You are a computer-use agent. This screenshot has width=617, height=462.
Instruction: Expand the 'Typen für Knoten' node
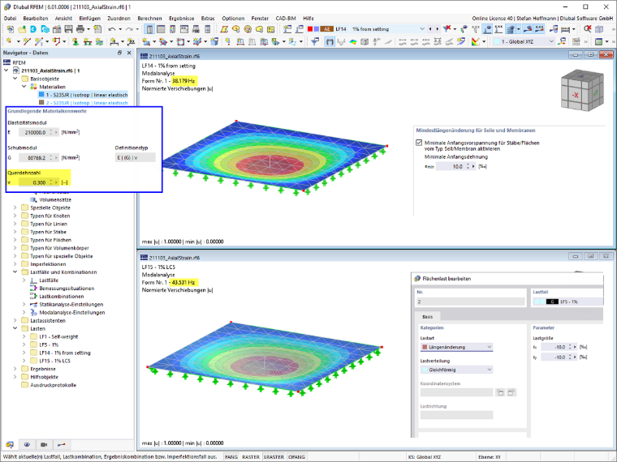coord(15,216)
